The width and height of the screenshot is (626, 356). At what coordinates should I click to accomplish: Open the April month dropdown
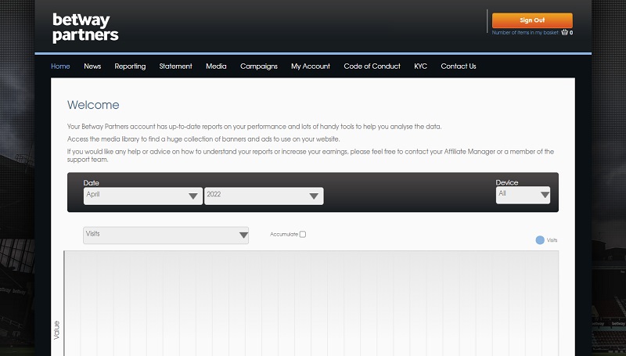(143, 196)
